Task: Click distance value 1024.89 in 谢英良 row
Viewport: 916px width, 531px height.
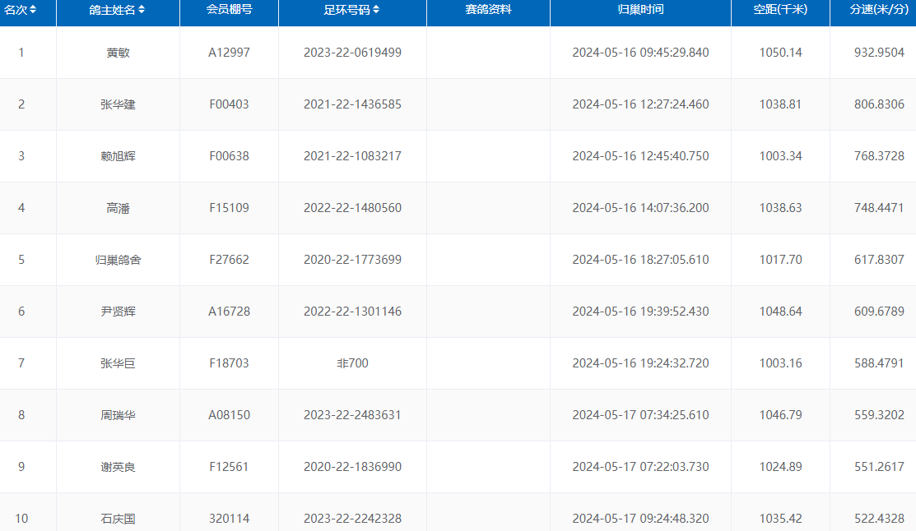Action: [x=780, y=467]
